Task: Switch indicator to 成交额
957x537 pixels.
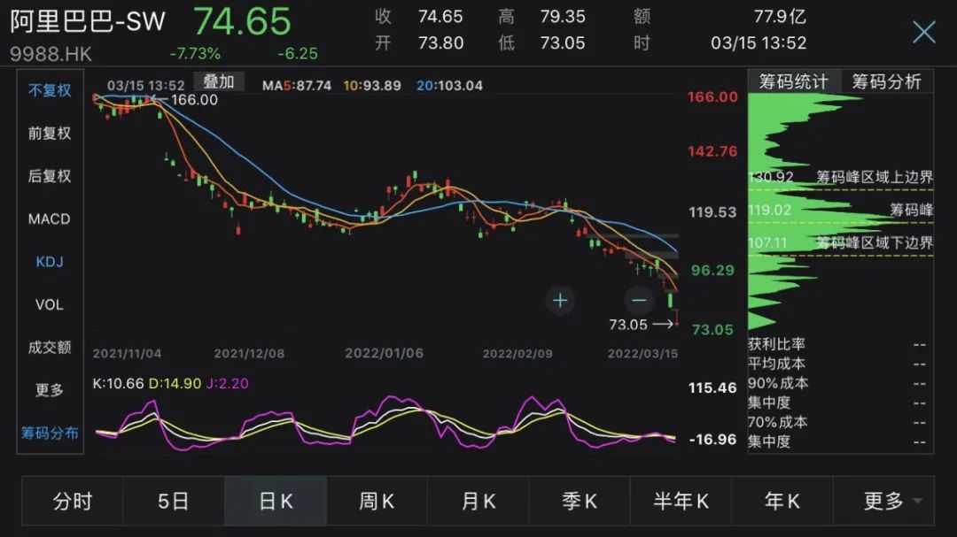Action: tap(50, 347)
